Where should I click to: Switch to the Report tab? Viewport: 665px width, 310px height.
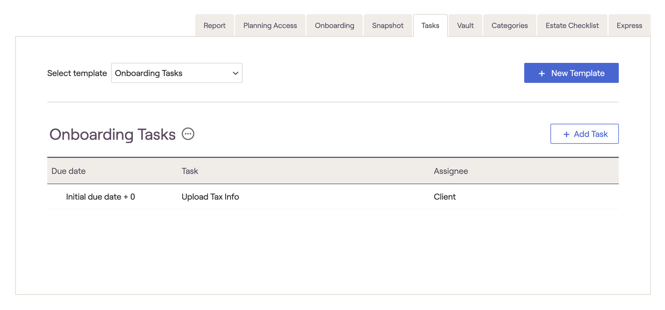pos(214,26)
